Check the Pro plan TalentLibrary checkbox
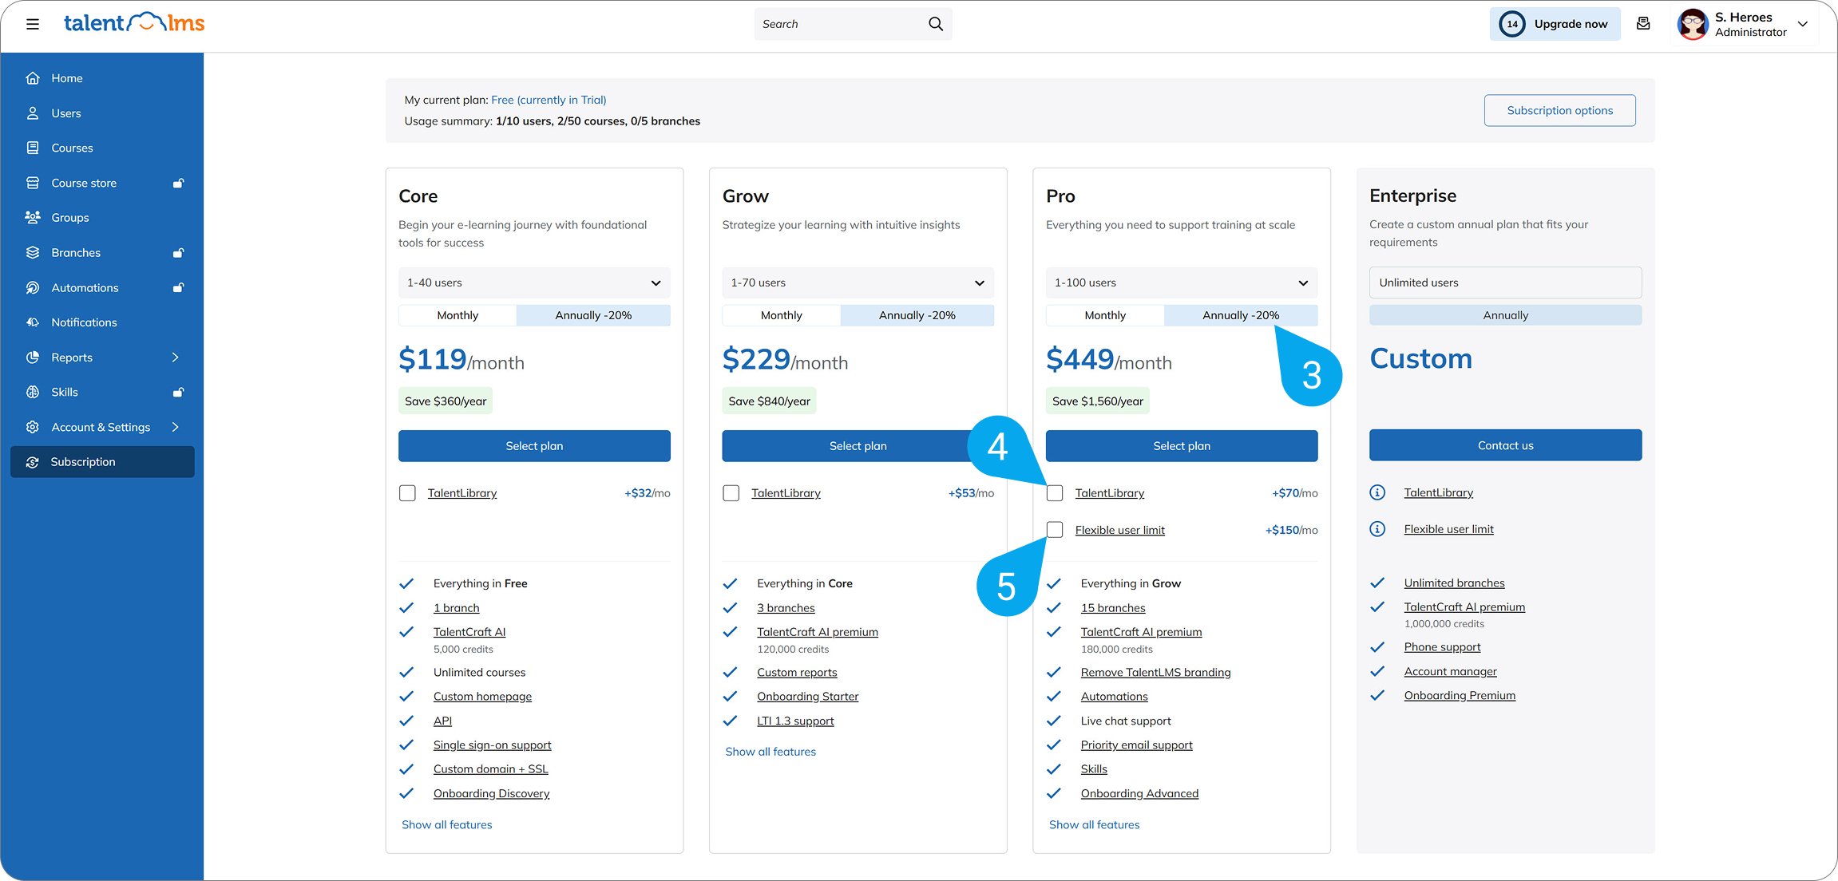1838x881 pixels. [1055, 493]
